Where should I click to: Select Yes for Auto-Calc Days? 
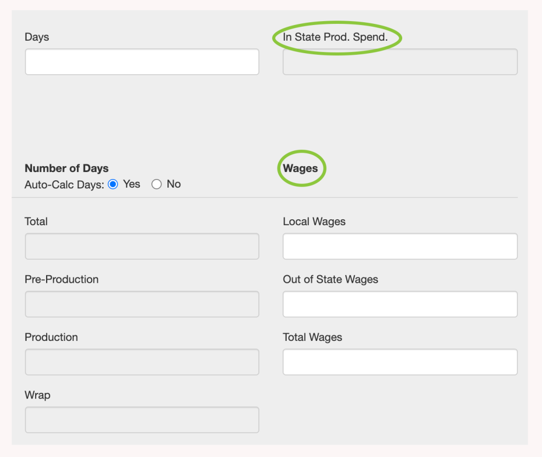pyautogui.click(x=113, y=185)
